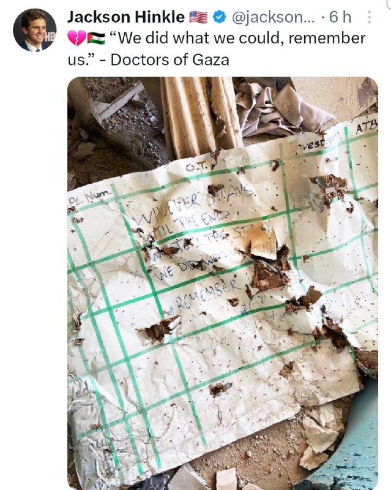Click the "Pt. Num." label in photo
The width and height of the screenshot is (391, 490).
pos(89,197)
